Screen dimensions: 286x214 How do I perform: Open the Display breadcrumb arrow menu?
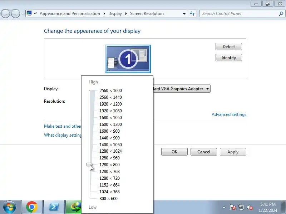pyautogui.click(x=126, y=14)
